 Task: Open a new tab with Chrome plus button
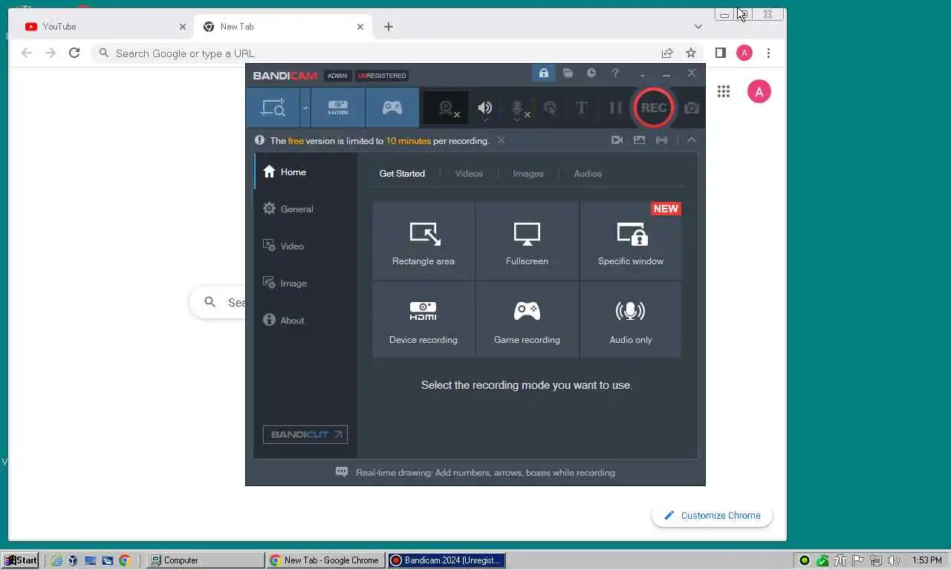click(389, 27)
